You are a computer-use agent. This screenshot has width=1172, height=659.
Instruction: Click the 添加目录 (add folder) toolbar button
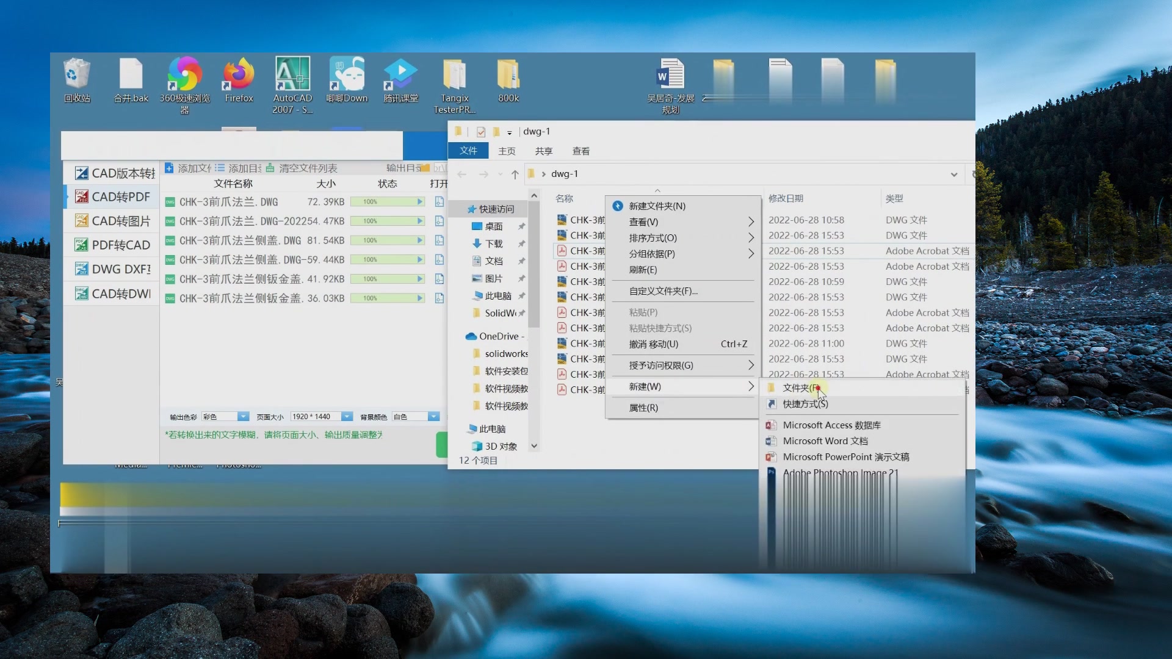[238, 168]
